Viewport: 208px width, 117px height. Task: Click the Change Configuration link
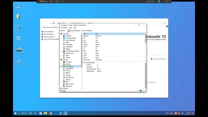159,59
